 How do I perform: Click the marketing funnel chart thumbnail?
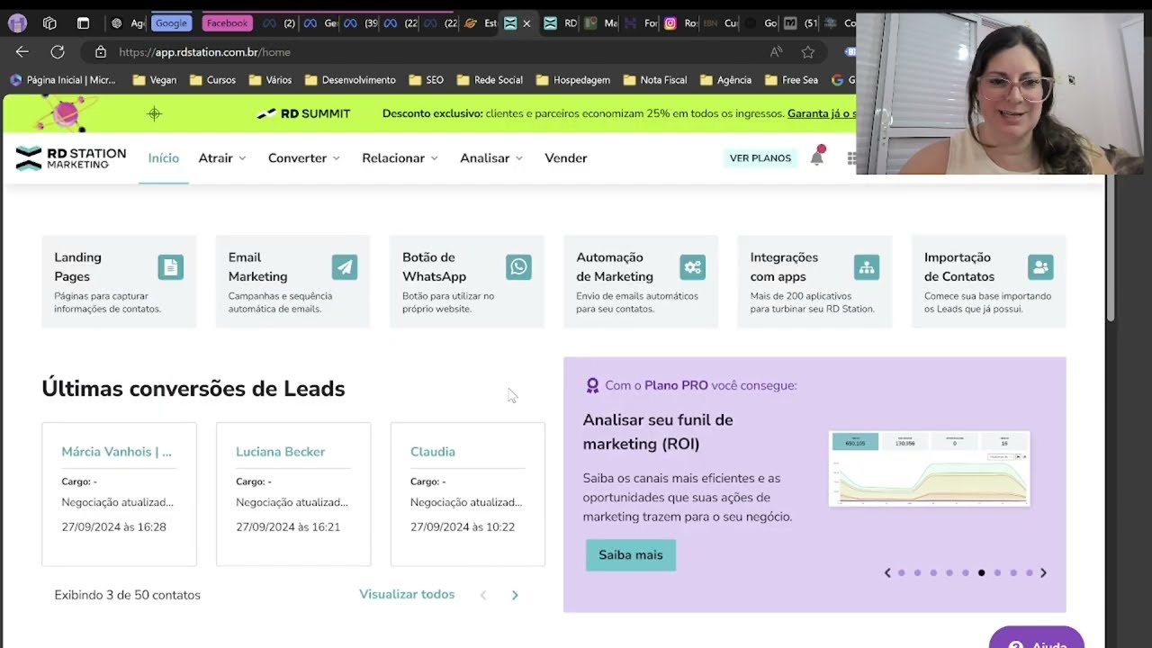pyautogui.click(x=929, y=468)
